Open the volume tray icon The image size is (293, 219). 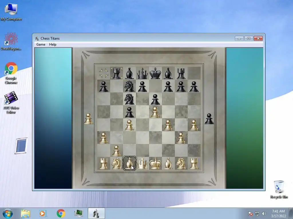tap(264, 214)
